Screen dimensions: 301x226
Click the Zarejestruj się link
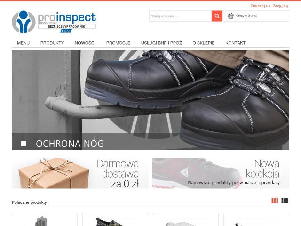point(260,6)
